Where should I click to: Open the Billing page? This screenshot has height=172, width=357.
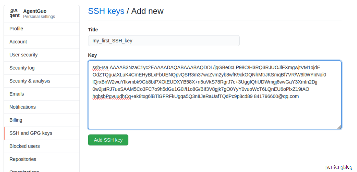click(42, 120)
